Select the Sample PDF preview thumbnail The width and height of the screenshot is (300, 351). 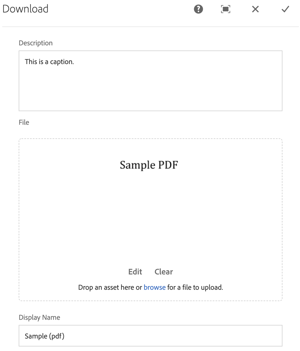(149, 165)
